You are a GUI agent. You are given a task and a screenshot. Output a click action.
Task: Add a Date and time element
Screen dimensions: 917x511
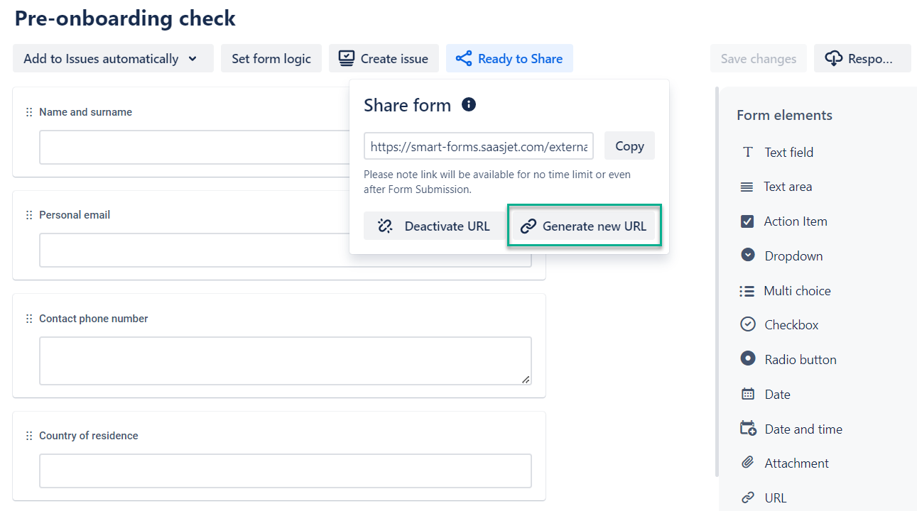click(803, 429)
